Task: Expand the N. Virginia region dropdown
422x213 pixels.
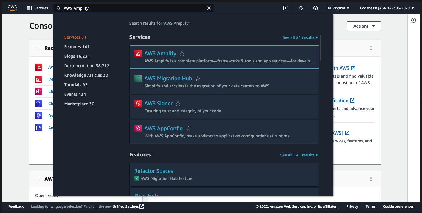Action: click(x=339, y=8)
